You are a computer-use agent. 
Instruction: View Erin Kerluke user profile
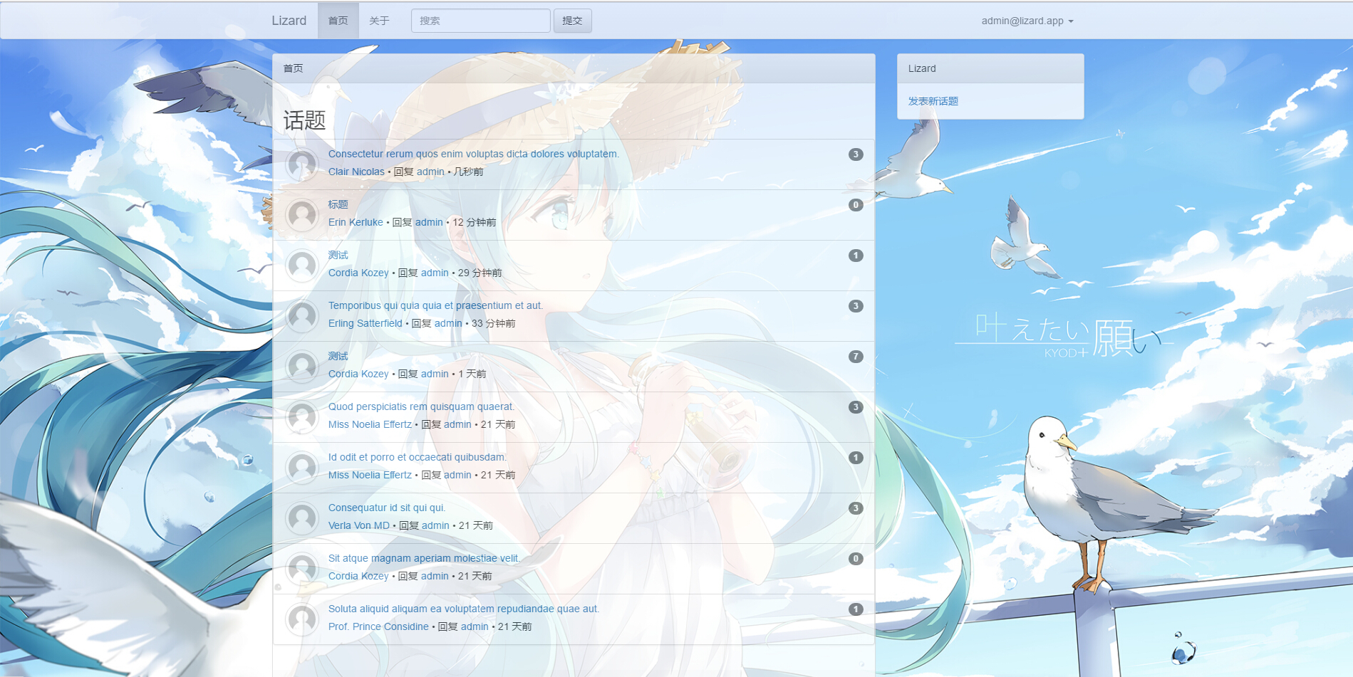coord(356,222)
